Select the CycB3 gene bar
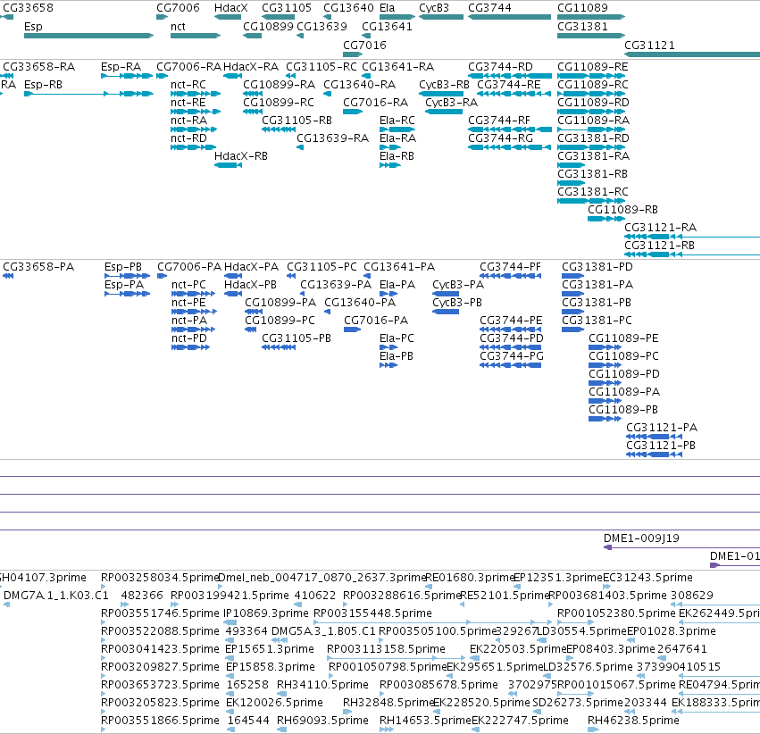Screen dimensions: 760x734 click(x=441, y=17)
